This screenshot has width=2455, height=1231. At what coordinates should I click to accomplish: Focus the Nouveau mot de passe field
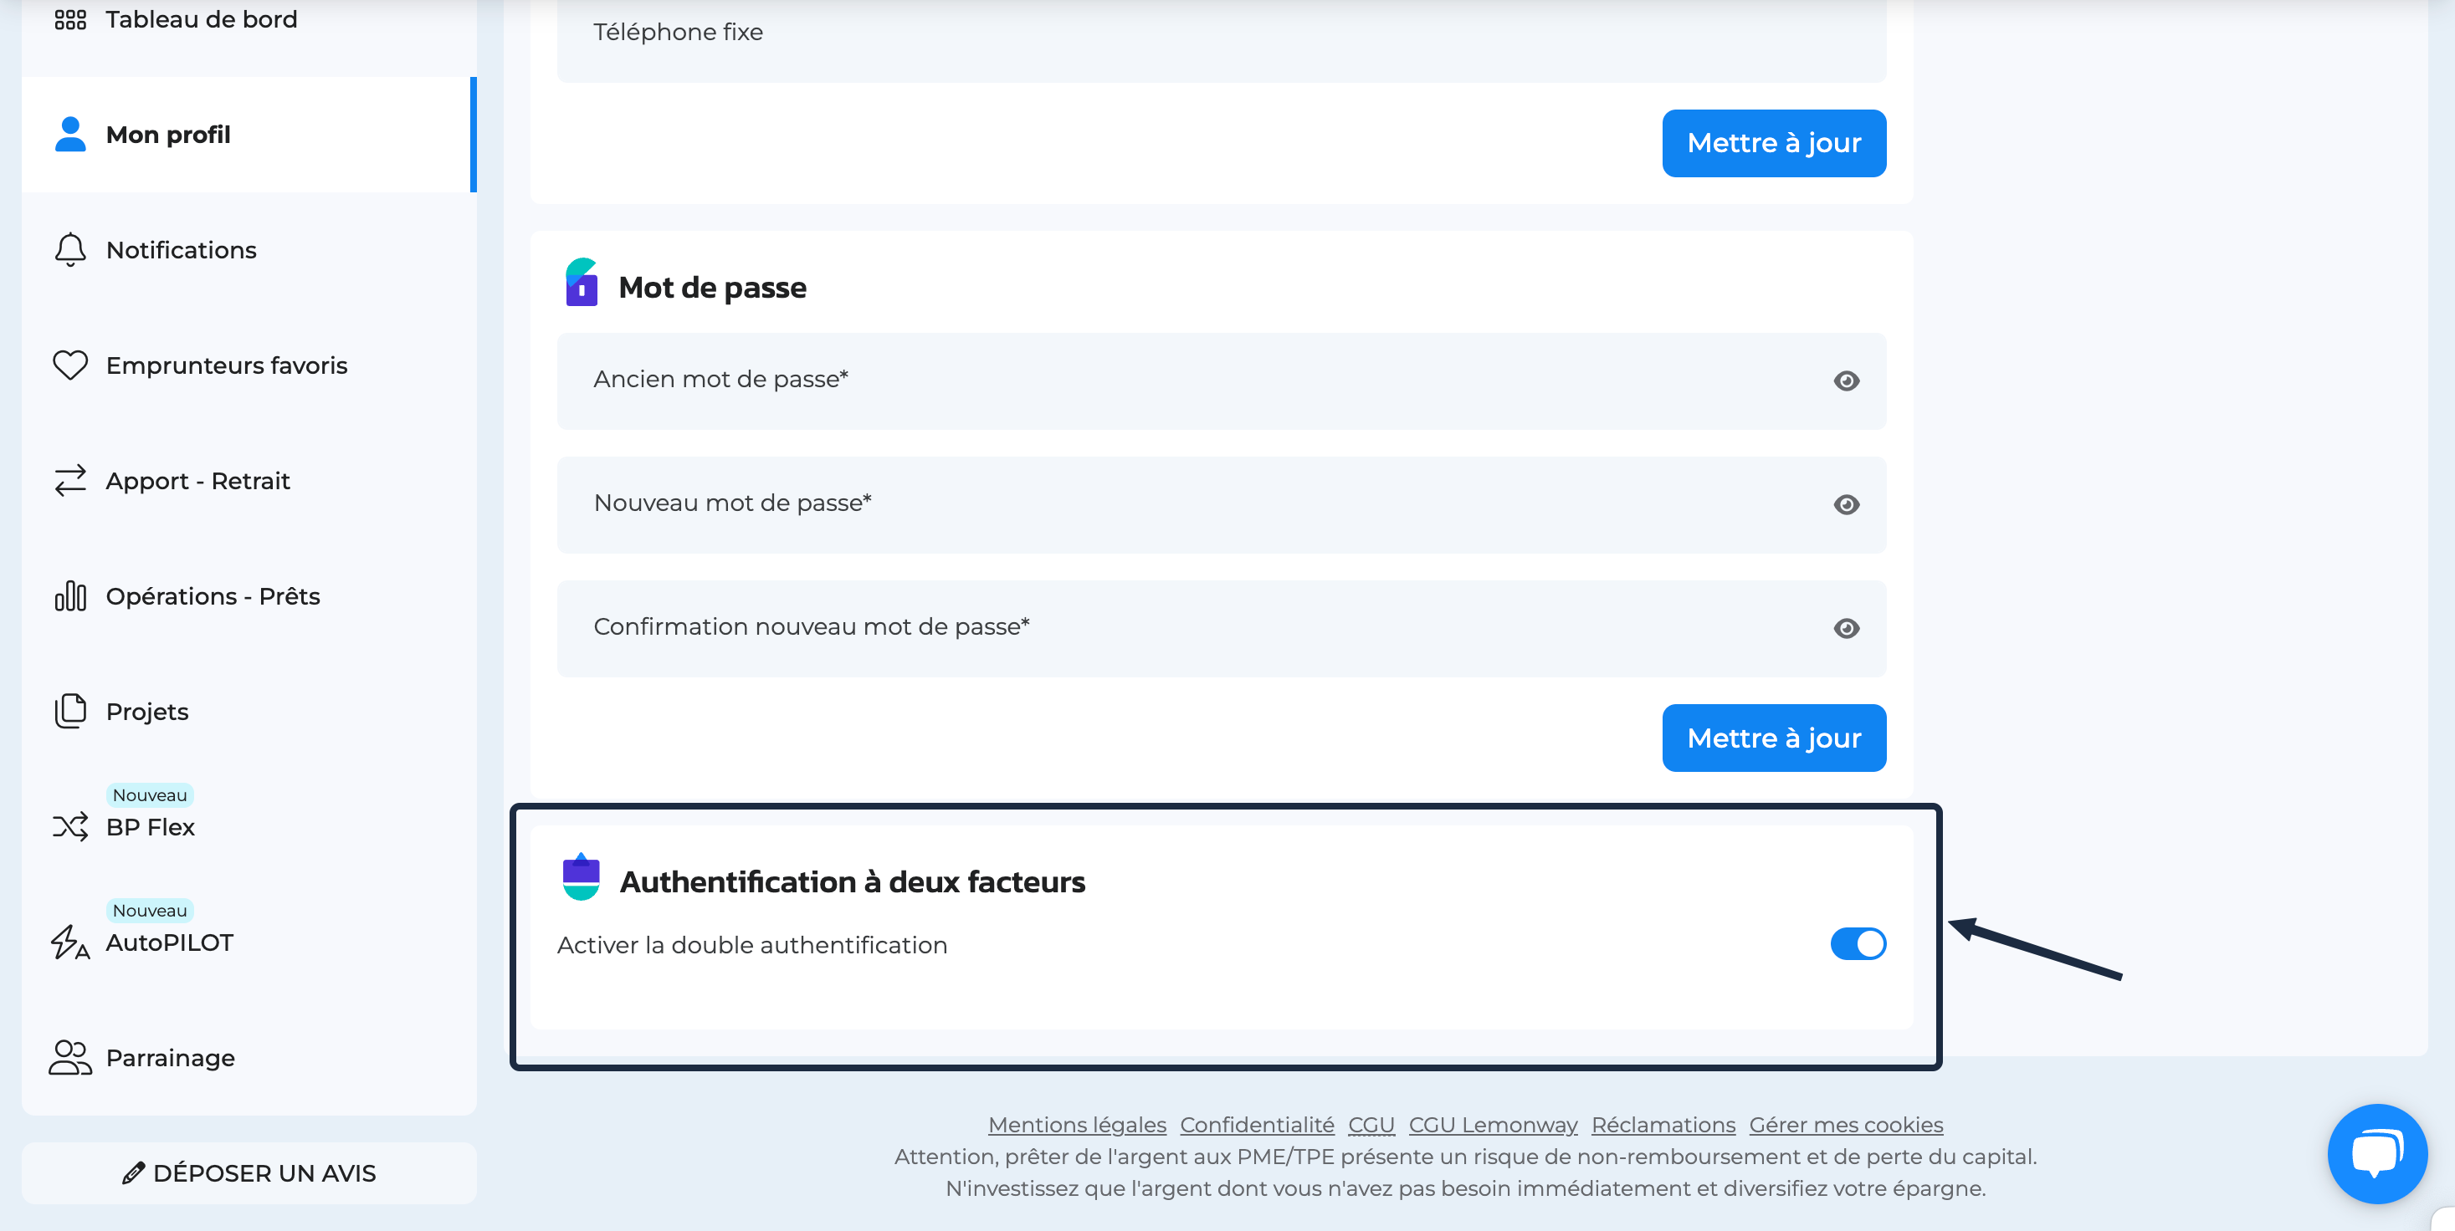(1221, 505)
